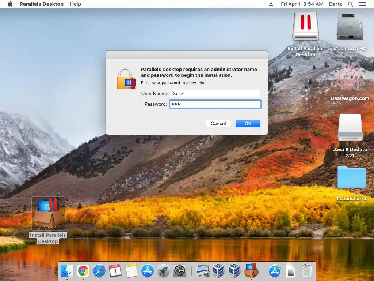Open Spotlight search in the menu bar
The image size is (374, 281).
pyautogui.click(x=350, y=4)
